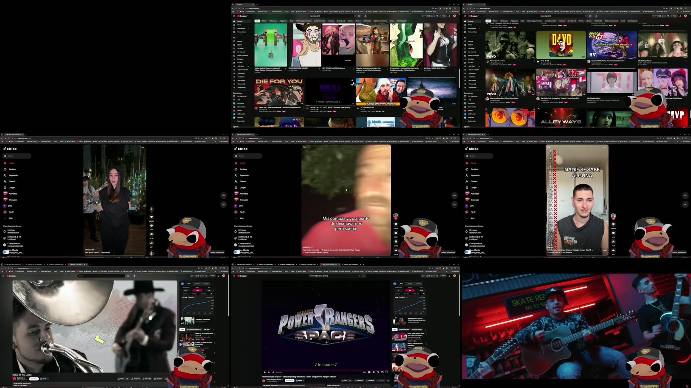The image size is (691, 388).
Task: Open three-dot menu on singing woman TikTok video
Action: coord(142,147)
